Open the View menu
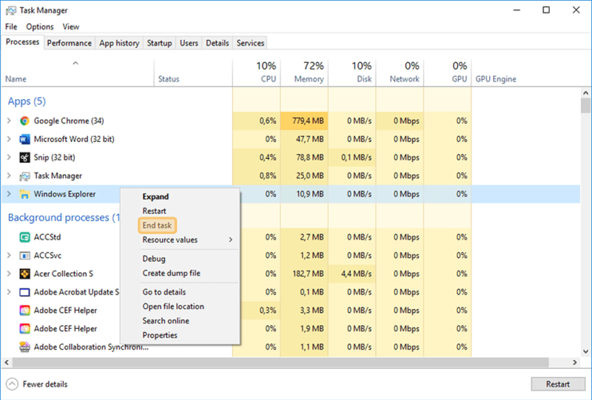The image size is (592, 400). [70, 27]
